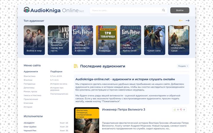This screenshot has width=213, height=133.
Task: Open the Фэнтези category
Action: tap(28, 80)
